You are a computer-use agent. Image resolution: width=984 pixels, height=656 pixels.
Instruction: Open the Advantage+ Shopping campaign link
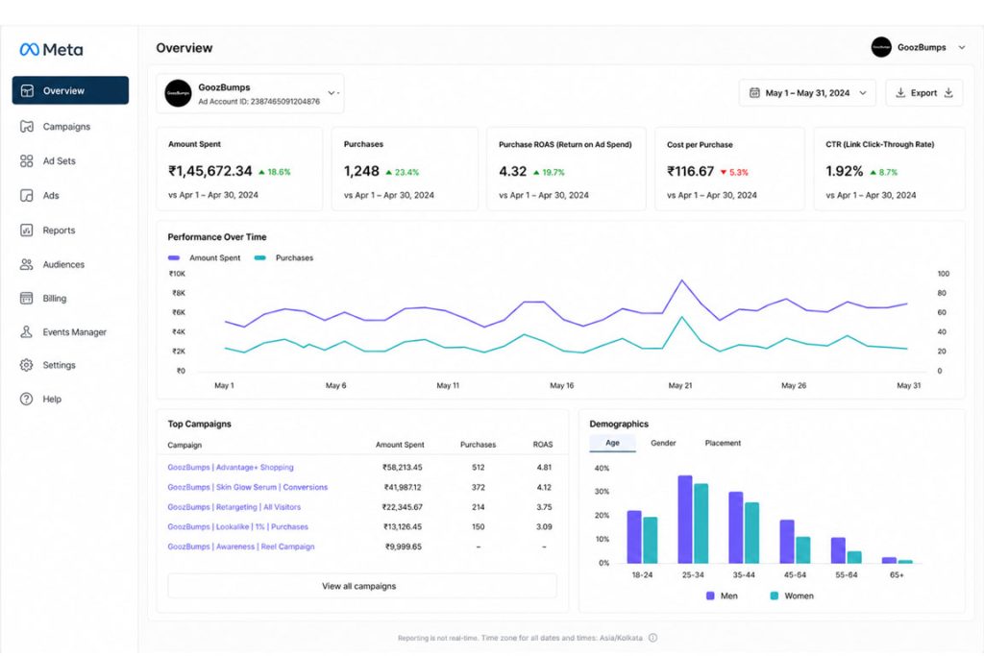point(231,467)
